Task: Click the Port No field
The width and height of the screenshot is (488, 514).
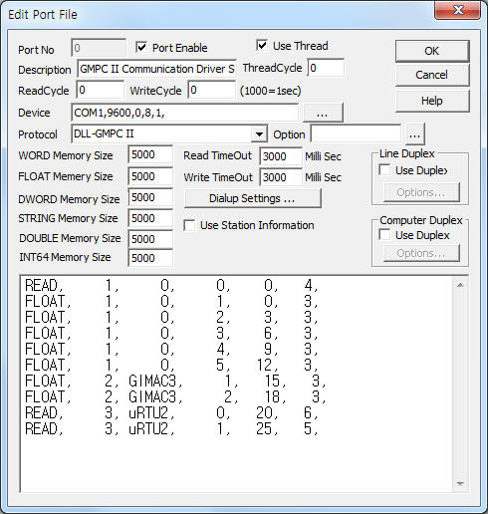Action: pyautogui.click(x=99, y=48)
